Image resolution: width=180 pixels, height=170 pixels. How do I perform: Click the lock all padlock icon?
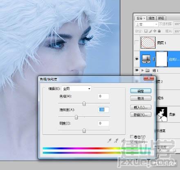coord(159,31)
